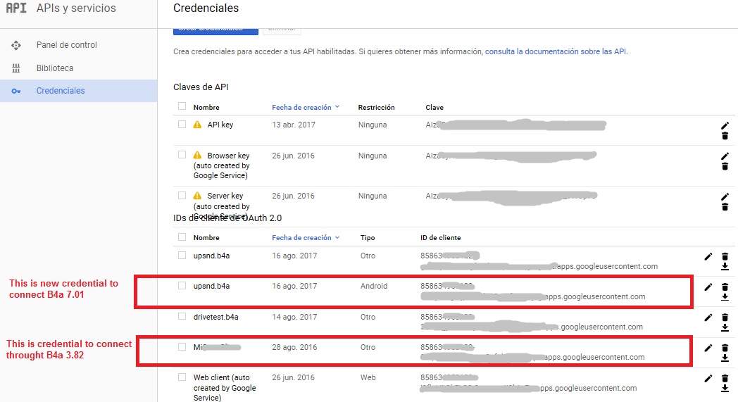Select all OAuth client IDs via header checkbox
738x402 pixels.
coord(182,237)
